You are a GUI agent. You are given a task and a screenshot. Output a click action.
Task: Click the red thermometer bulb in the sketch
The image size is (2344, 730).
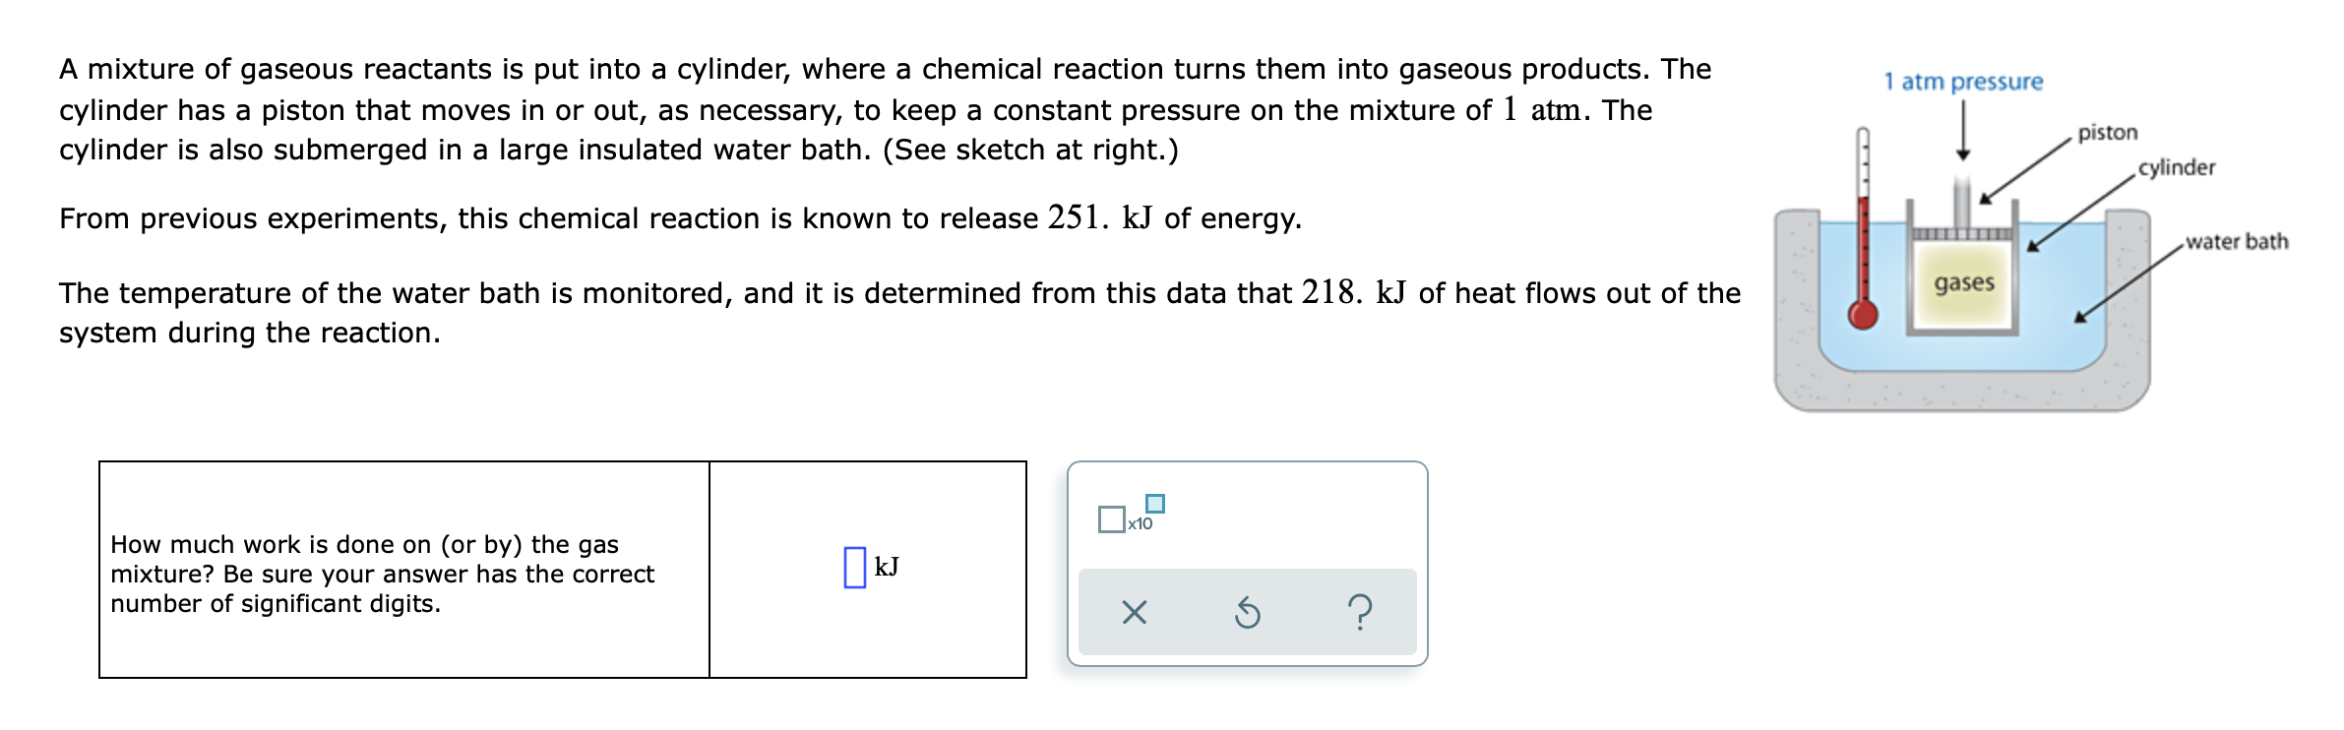pos(1862,314)
